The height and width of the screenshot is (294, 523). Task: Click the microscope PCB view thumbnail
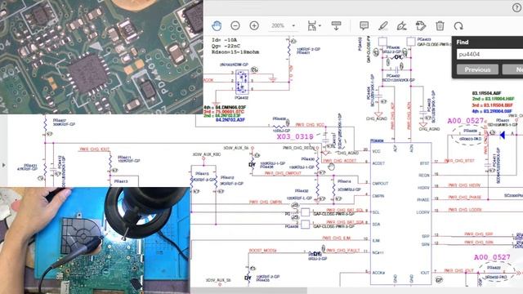click(101, 56)
